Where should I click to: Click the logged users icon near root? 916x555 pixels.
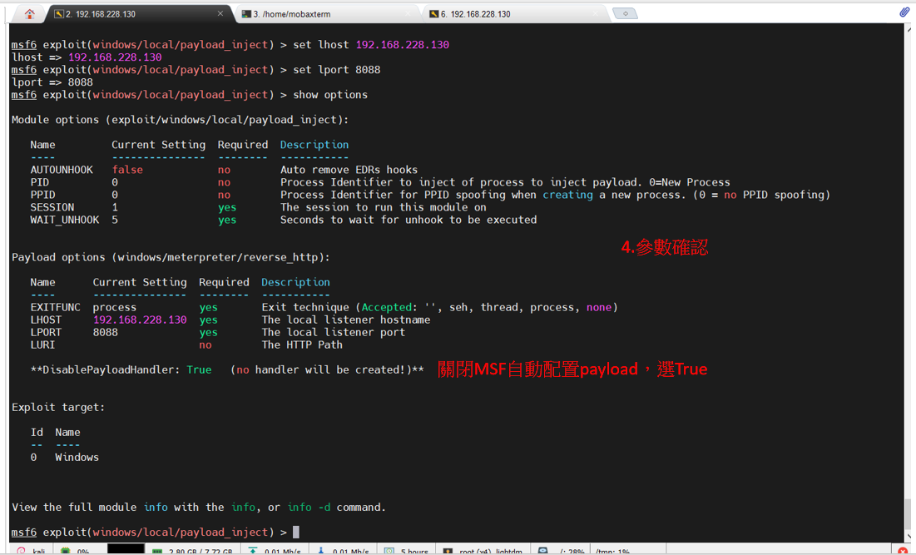pos(448,551)
